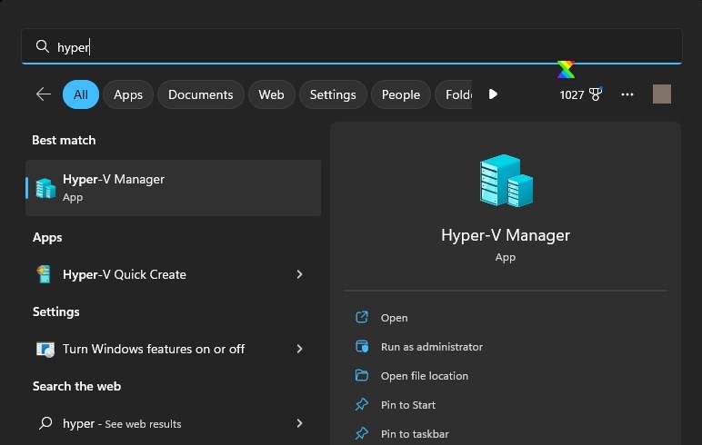
Task: Click the user profile avatar square
Action: [662, 94]
